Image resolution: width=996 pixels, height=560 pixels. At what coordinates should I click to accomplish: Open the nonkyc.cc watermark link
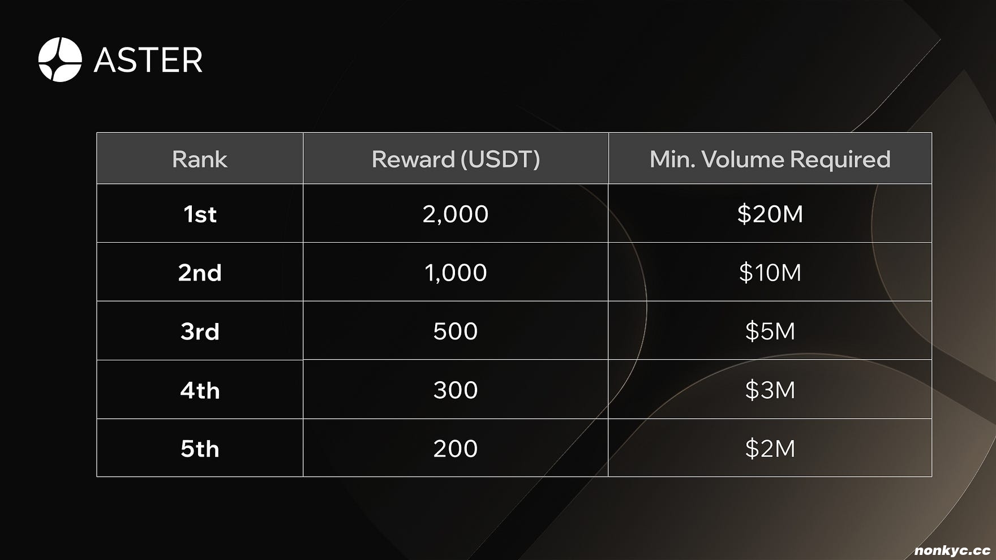click(952, 550)
